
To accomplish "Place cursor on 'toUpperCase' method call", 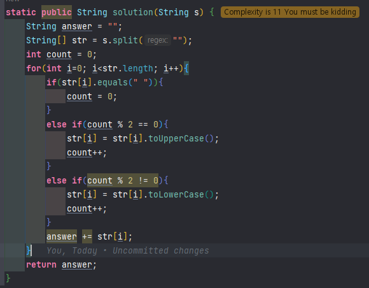I will point(176,138).
